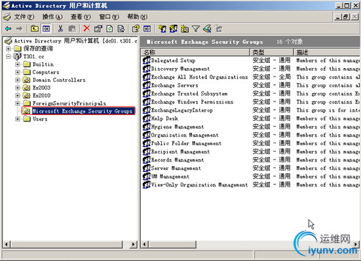361x261 pixels.
Task: Expand the Ex2003 organizational unit
Action: point(18,88)
